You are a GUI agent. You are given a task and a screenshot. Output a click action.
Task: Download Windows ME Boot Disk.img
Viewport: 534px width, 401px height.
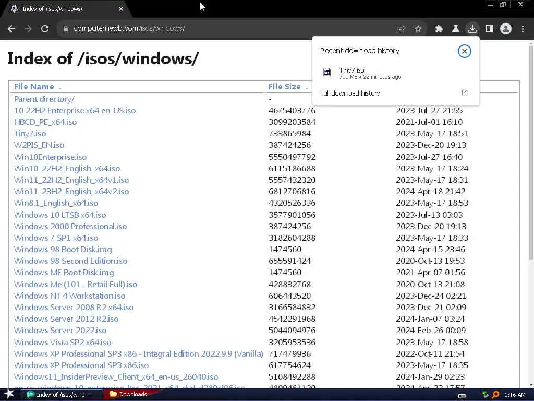point(64,273)
